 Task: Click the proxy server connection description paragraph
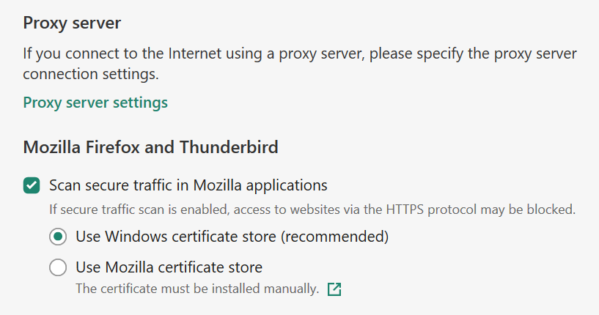tap(300, 64)
